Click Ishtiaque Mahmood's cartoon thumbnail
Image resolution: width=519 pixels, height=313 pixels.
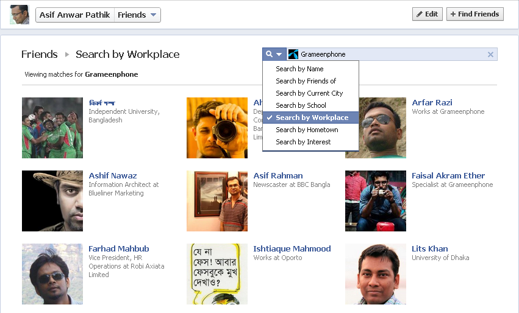click(217, 274)
